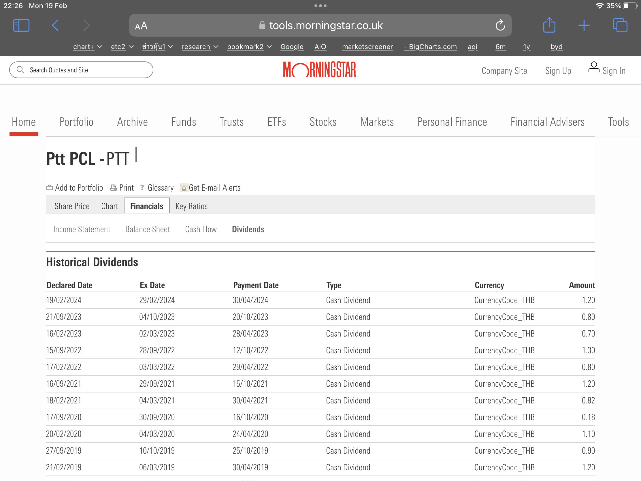Open the ETFs navigation tab

point(277,122)
